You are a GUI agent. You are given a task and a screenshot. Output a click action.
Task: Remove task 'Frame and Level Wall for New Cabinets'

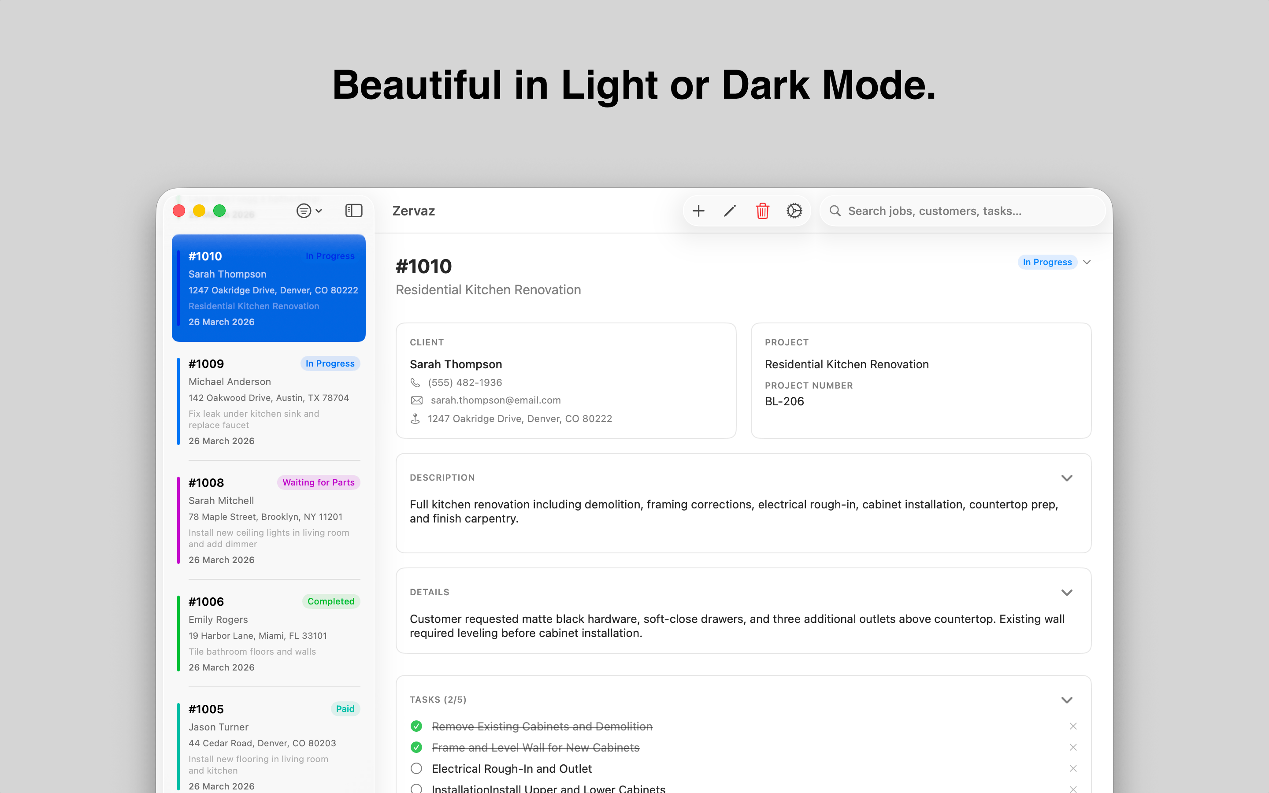pos(1073,747)
